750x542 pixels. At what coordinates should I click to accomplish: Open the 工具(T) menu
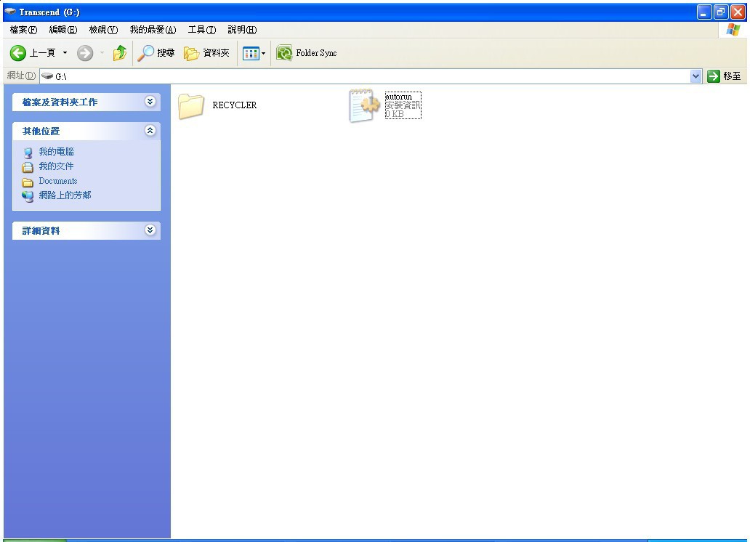(202, 30)
